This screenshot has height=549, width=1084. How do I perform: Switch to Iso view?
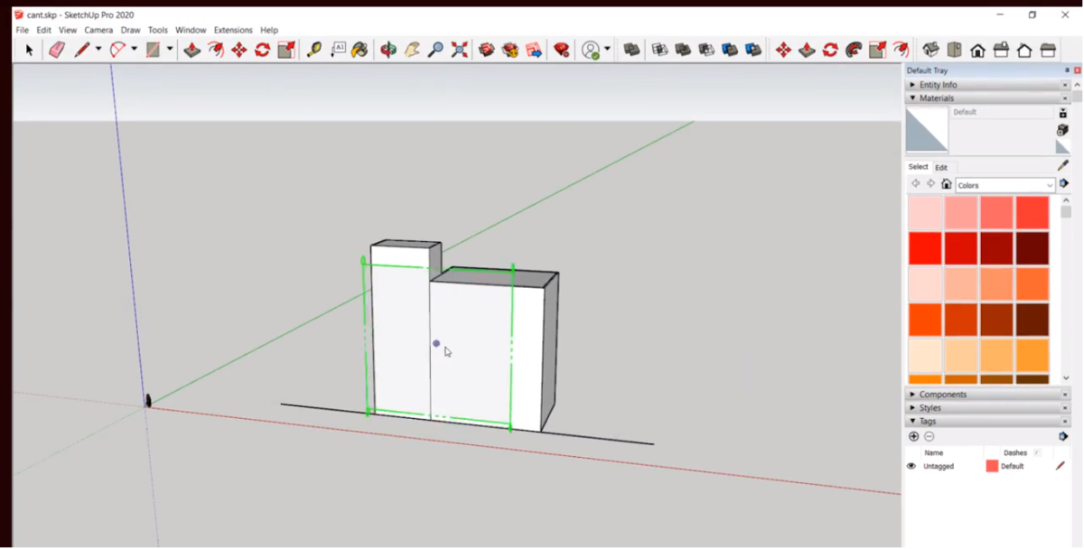(930, 51)
